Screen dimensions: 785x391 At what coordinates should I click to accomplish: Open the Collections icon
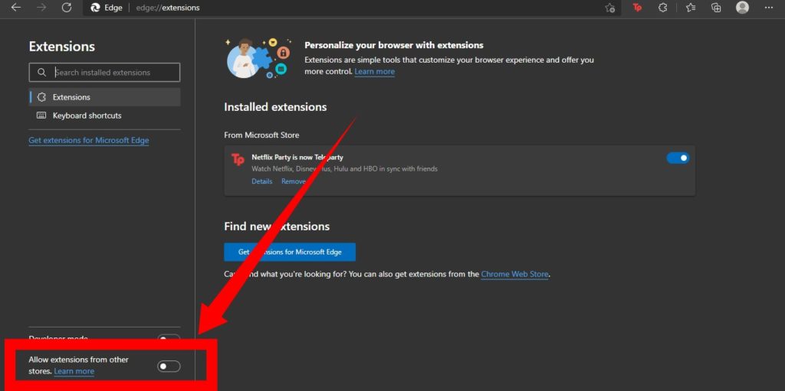point(716,8)
